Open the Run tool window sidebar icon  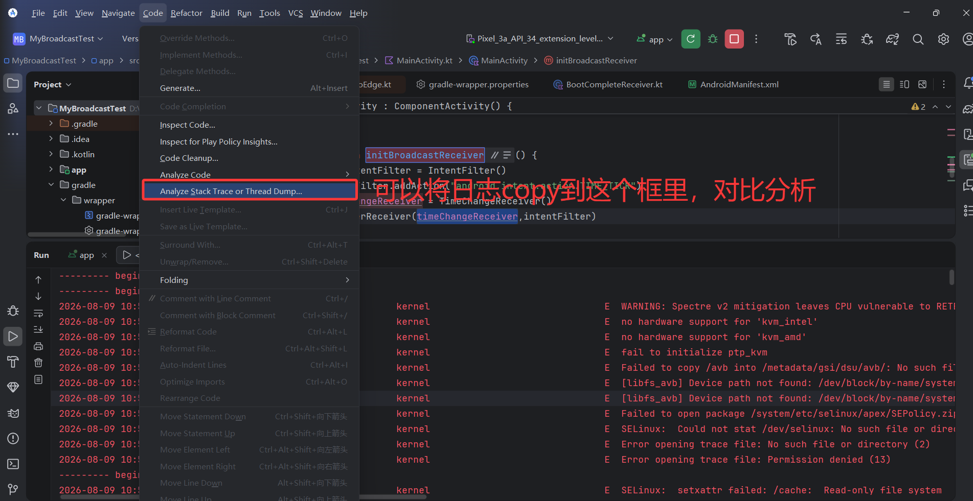coord(13,336)
